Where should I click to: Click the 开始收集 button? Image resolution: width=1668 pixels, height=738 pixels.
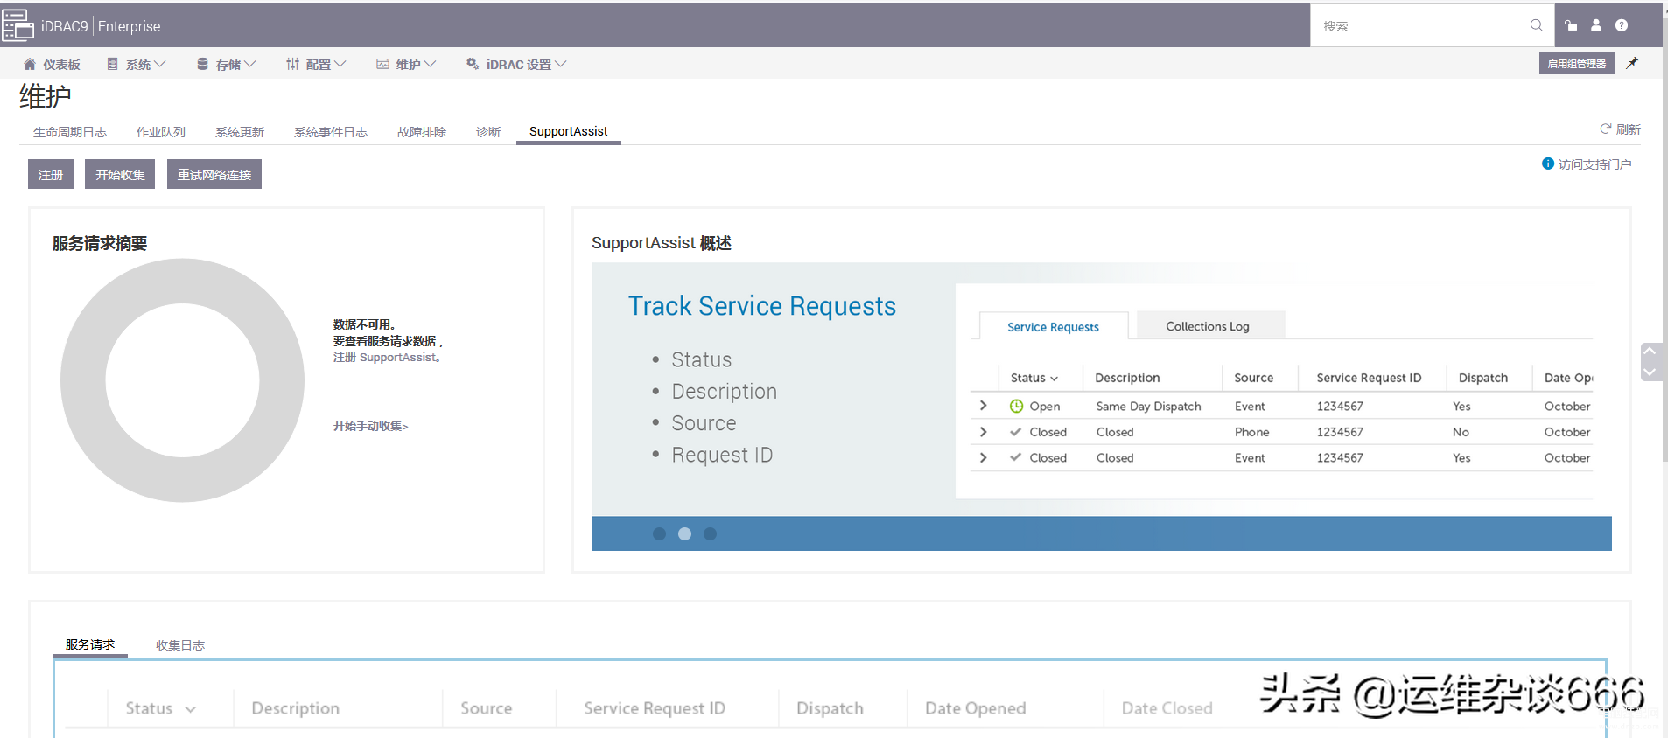pos(120,174)
